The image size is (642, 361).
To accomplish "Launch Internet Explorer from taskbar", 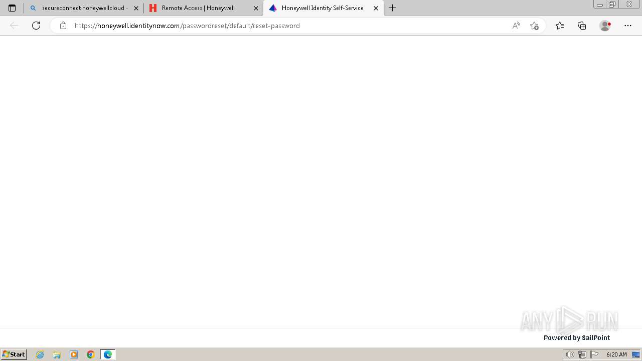I will pyautogui.click(x=40, y=354).
